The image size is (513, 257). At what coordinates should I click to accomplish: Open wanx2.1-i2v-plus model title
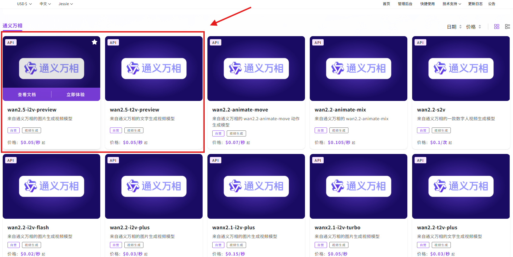point(233,227)
